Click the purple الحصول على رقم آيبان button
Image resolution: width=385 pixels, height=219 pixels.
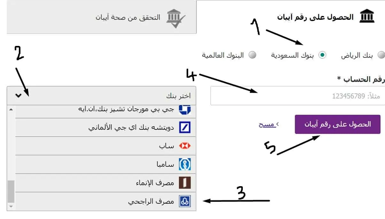point(337,124)
